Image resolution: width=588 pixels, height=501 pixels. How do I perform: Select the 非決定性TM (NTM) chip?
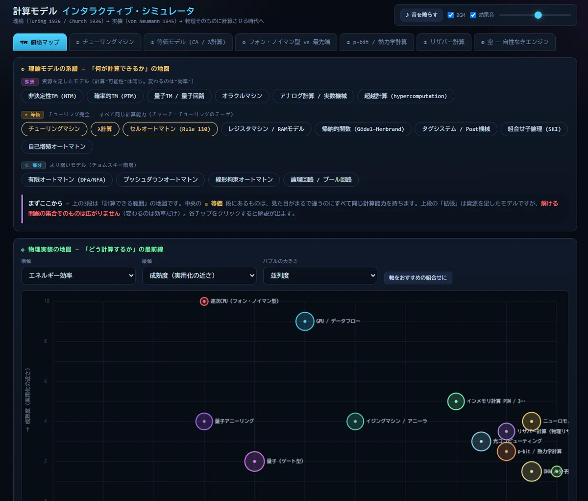52,96
